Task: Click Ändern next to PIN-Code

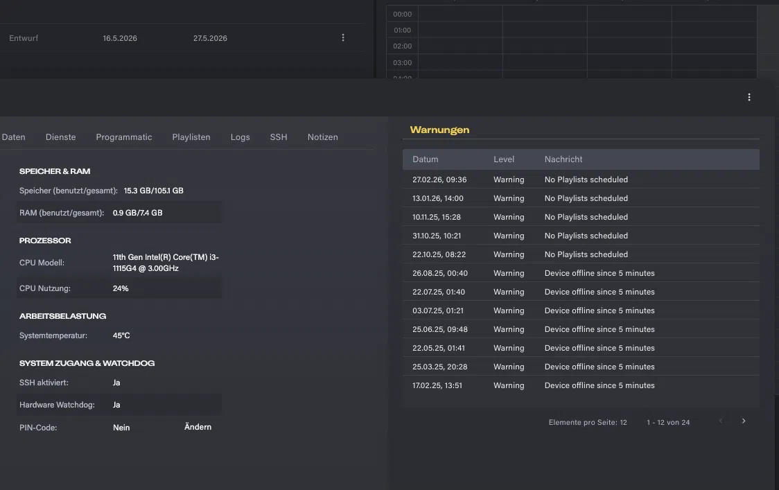Action: pyautogui.click(x=198, y=427)
